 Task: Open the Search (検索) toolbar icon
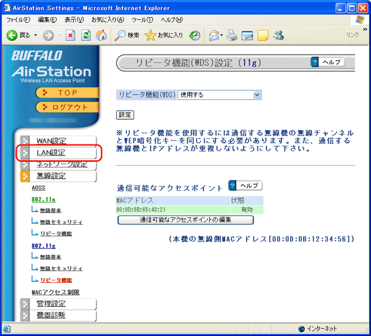click(127, 35)
